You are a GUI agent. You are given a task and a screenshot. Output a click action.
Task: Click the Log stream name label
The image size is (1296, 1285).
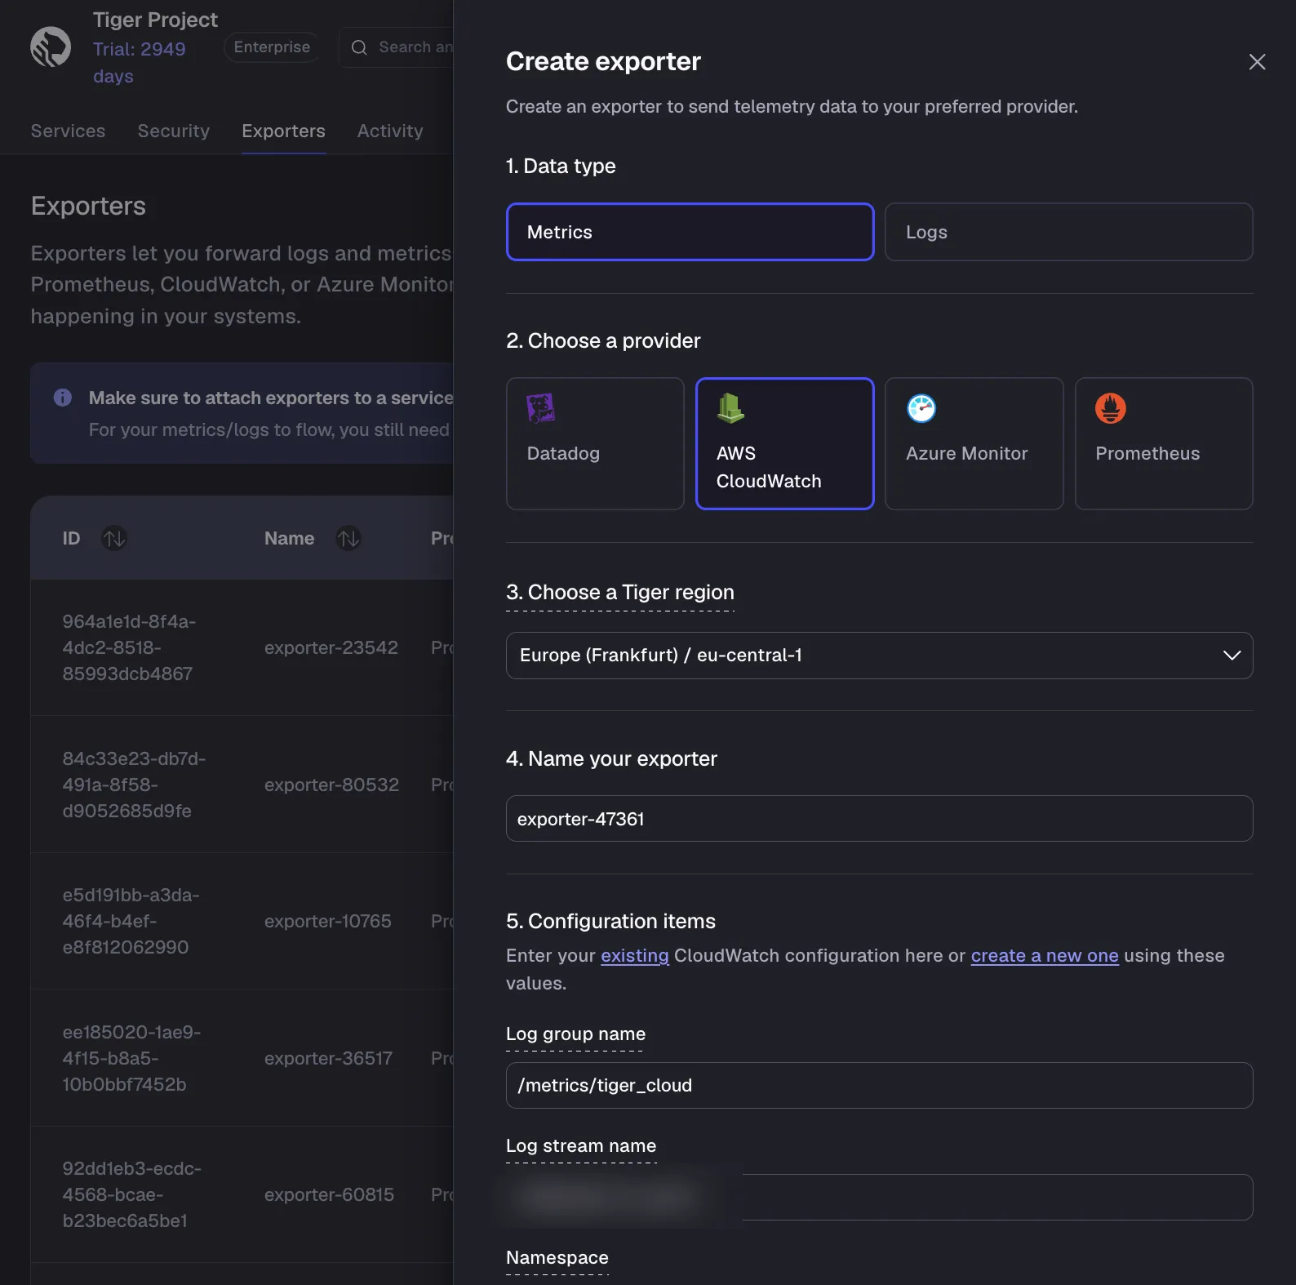tap(581, 1146)
